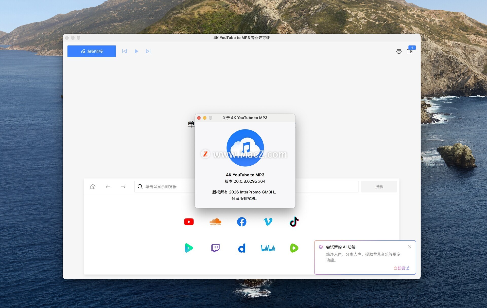Viewport: 487px width, 308px height.
Task: Click the Try Now (立即尝试) link
Action: [x=401, y=268]
